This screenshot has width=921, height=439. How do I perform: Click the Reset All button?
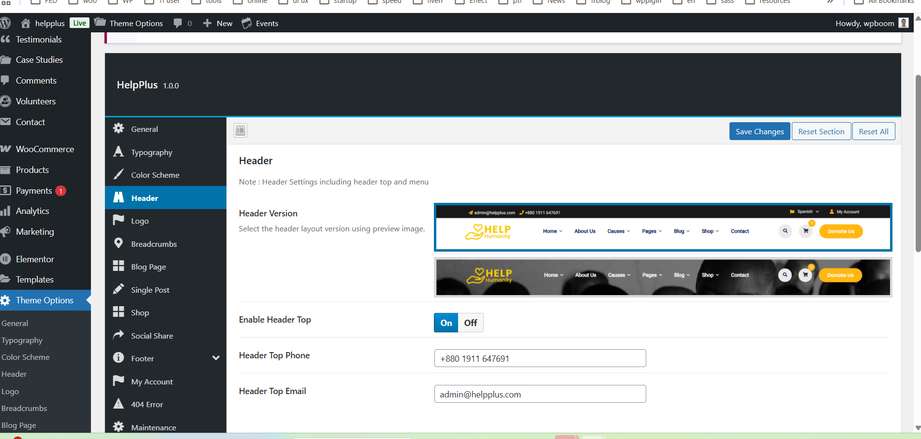click(x=874, y=131)
